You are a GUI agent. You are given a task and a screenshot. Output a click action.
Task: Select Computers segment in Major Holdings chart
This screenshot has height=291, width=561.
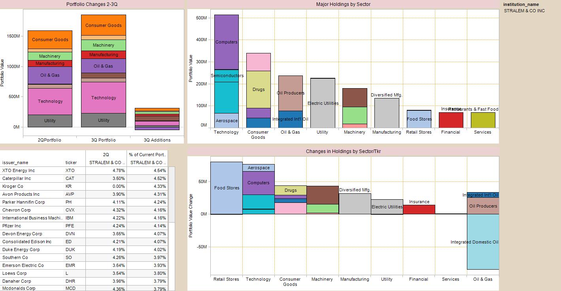227,42
